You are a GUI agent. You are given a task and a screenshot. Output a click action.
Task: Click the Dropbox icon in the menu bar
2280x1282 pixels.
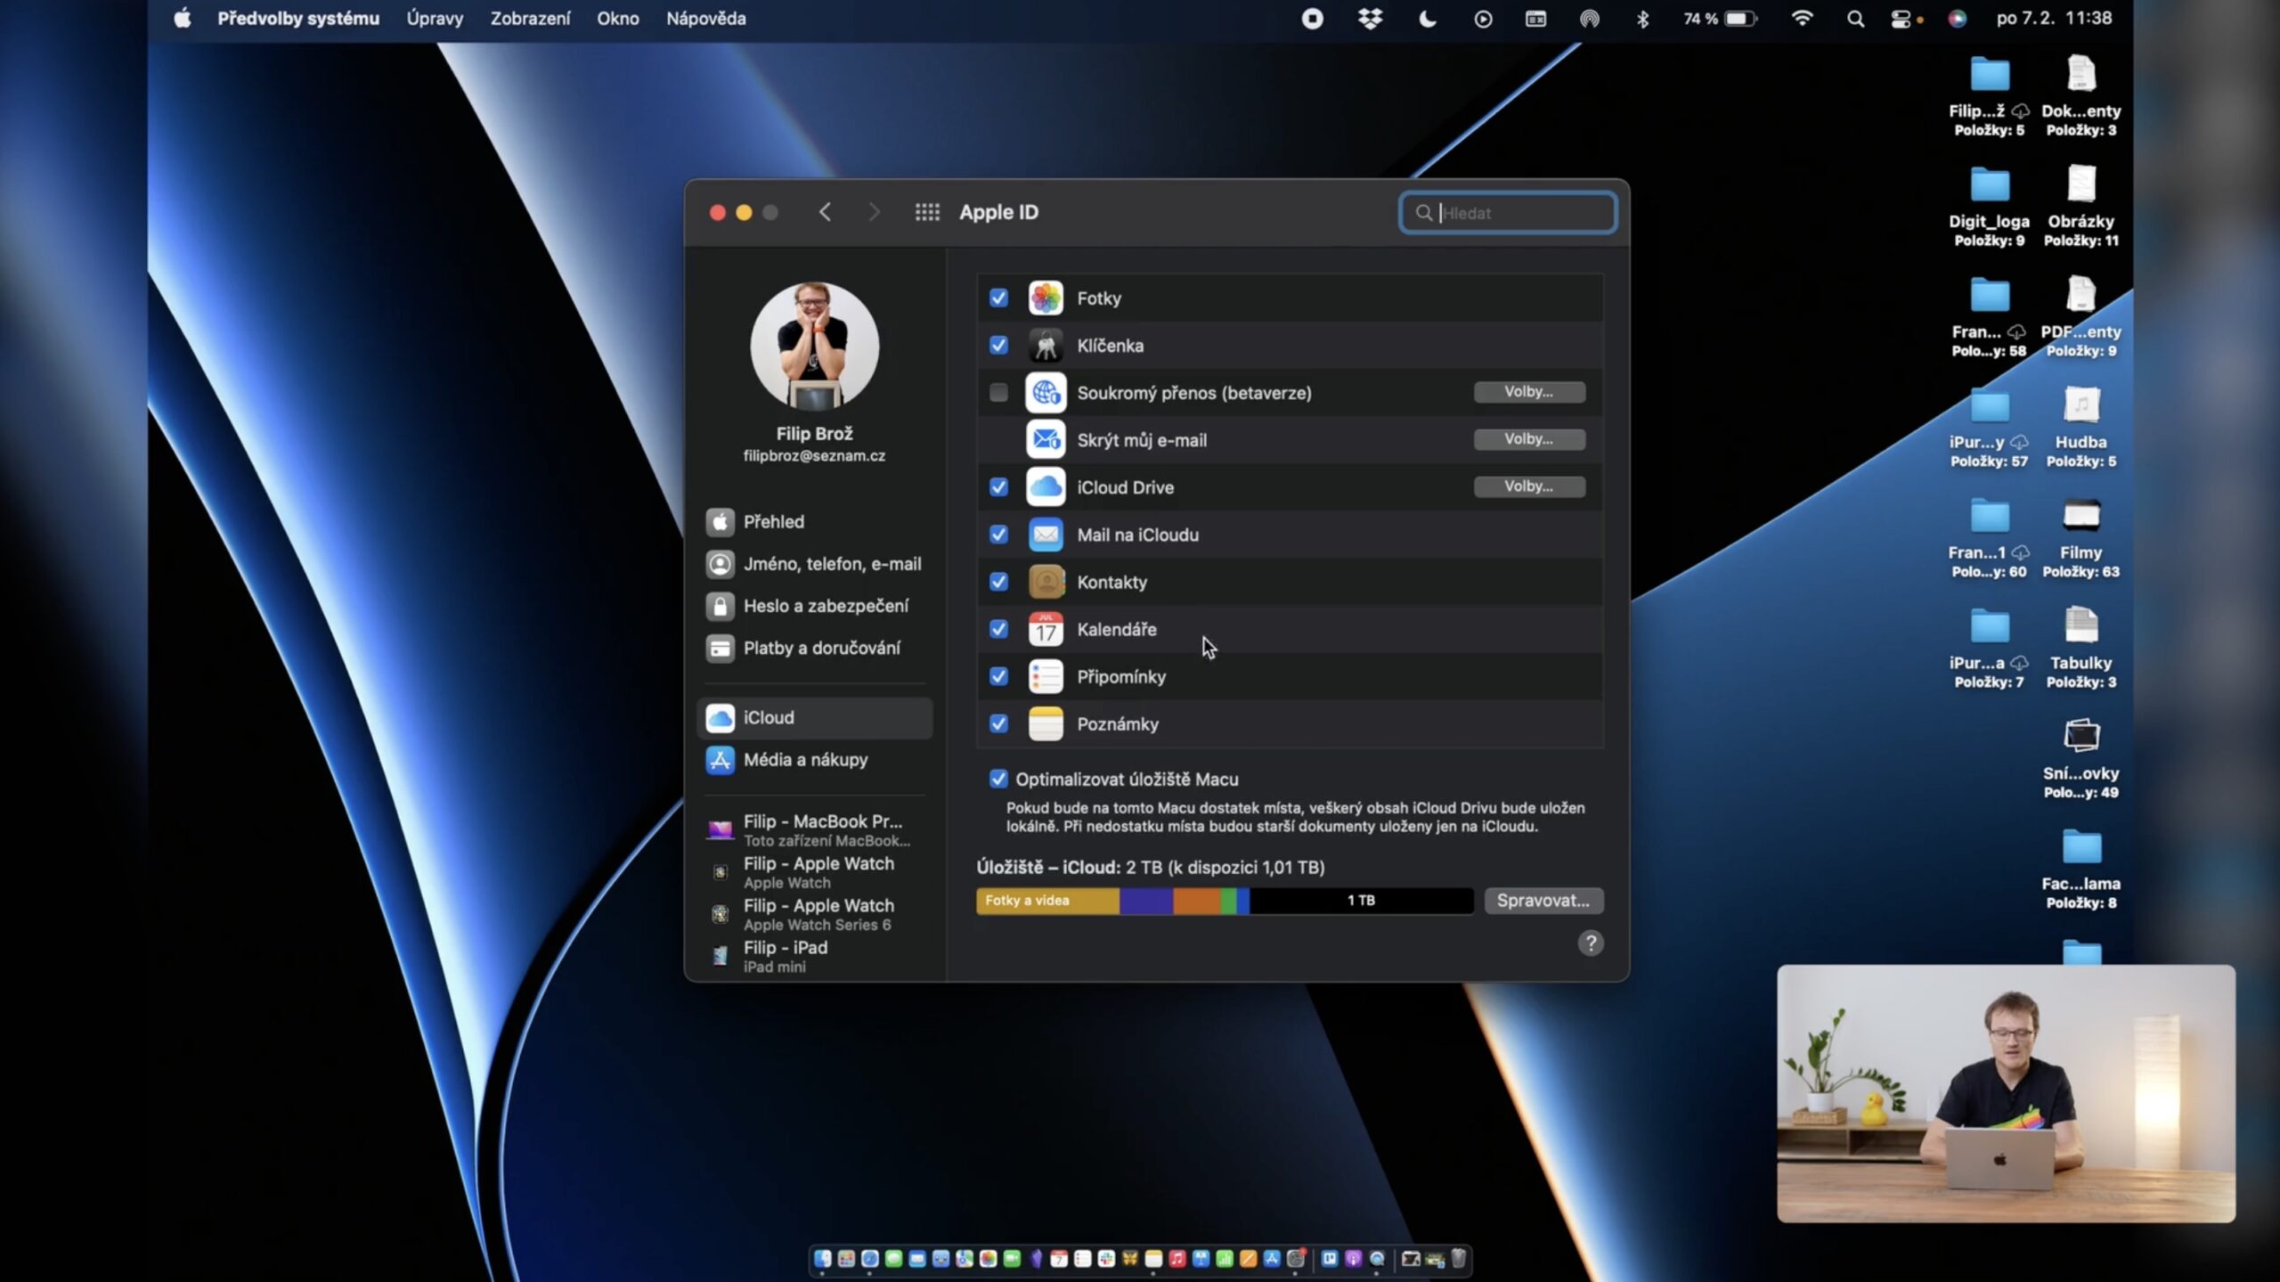click(x=1370, y=19)
